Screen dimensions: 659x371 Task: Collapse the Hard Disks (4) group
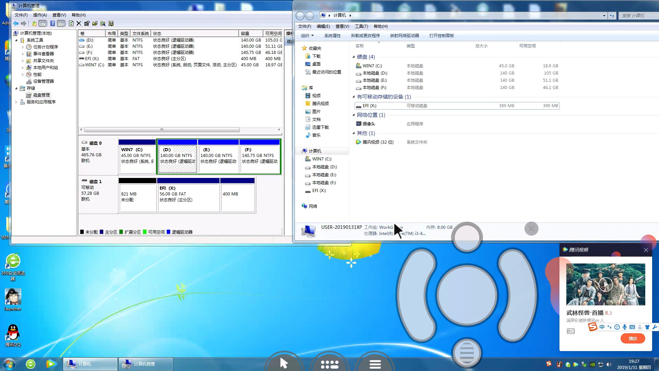[354, 57]
